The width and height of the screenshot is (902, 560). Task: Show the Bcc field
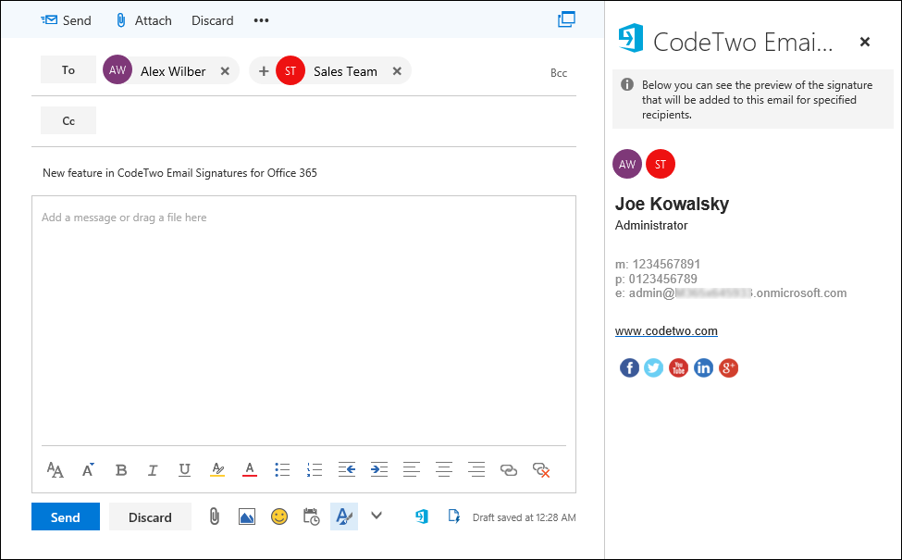559,72
